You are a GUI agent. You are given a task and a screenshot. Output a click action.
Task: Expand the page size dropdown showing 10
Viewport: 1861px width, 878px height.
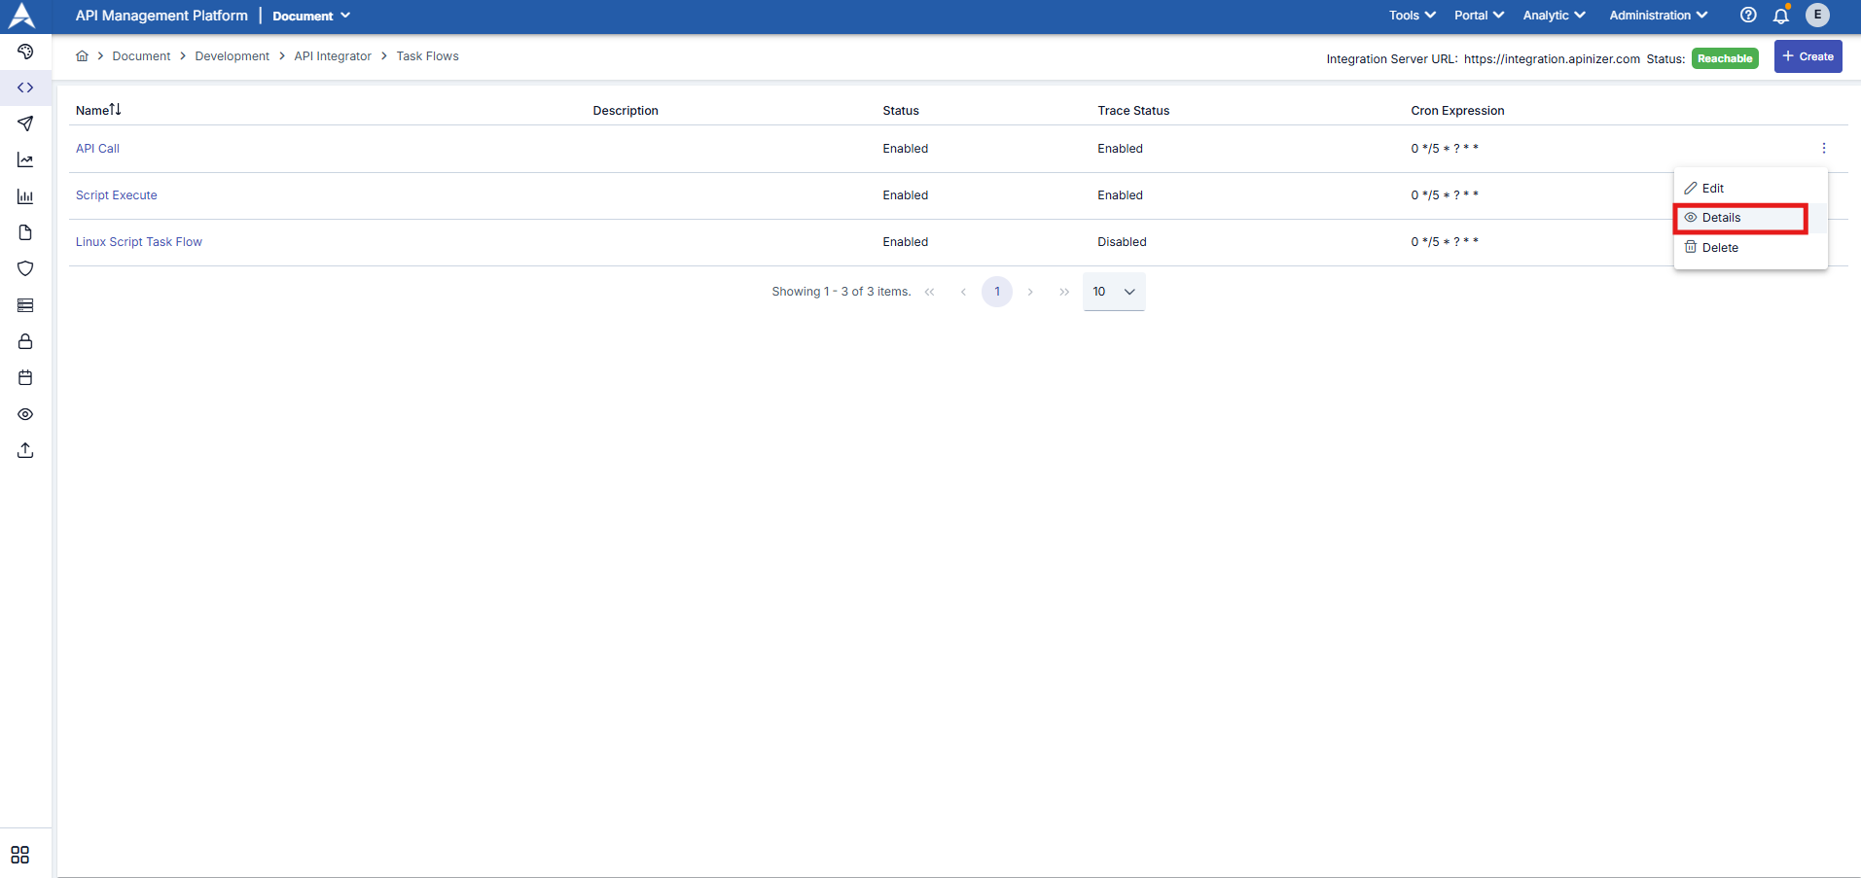click(x=1114, y=292)
